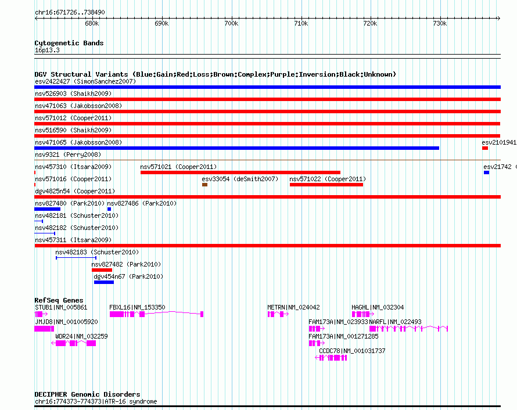Select the 16p13.3 band label
This screenshot has height=410, width=517.
pyautogui.click(x=47, y=50)
